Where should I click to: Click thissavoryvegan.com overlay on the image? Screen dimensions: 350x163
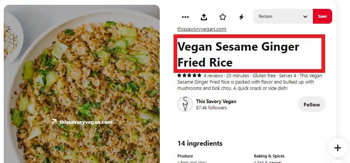[86, 122]
